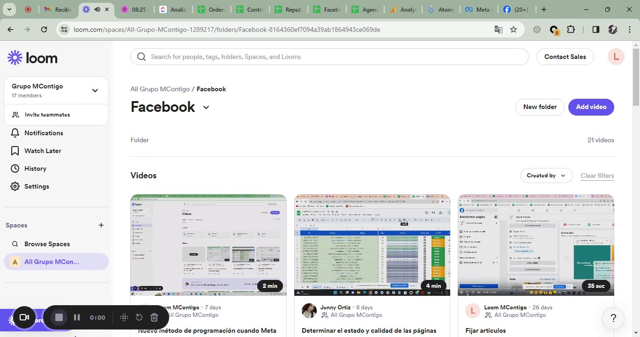Click the translate page icon in address bar
The width and height of the screenshot is (640, 337).
coord(499,29)
